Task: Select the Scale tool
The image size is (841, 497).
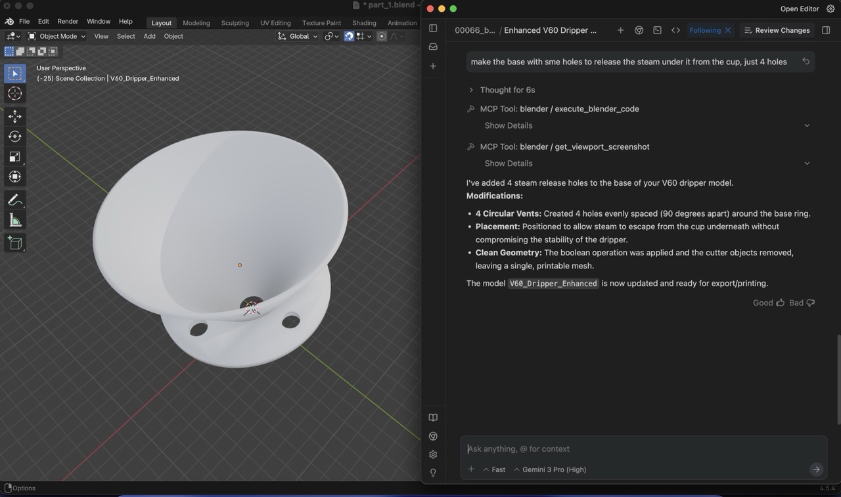Action: (14, 157)
